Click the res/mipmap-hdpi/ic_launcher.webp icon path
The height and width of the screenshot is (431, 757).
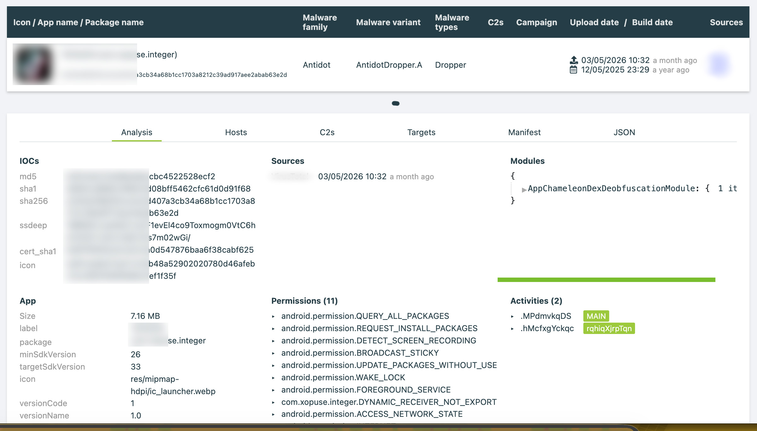[173, 385]
